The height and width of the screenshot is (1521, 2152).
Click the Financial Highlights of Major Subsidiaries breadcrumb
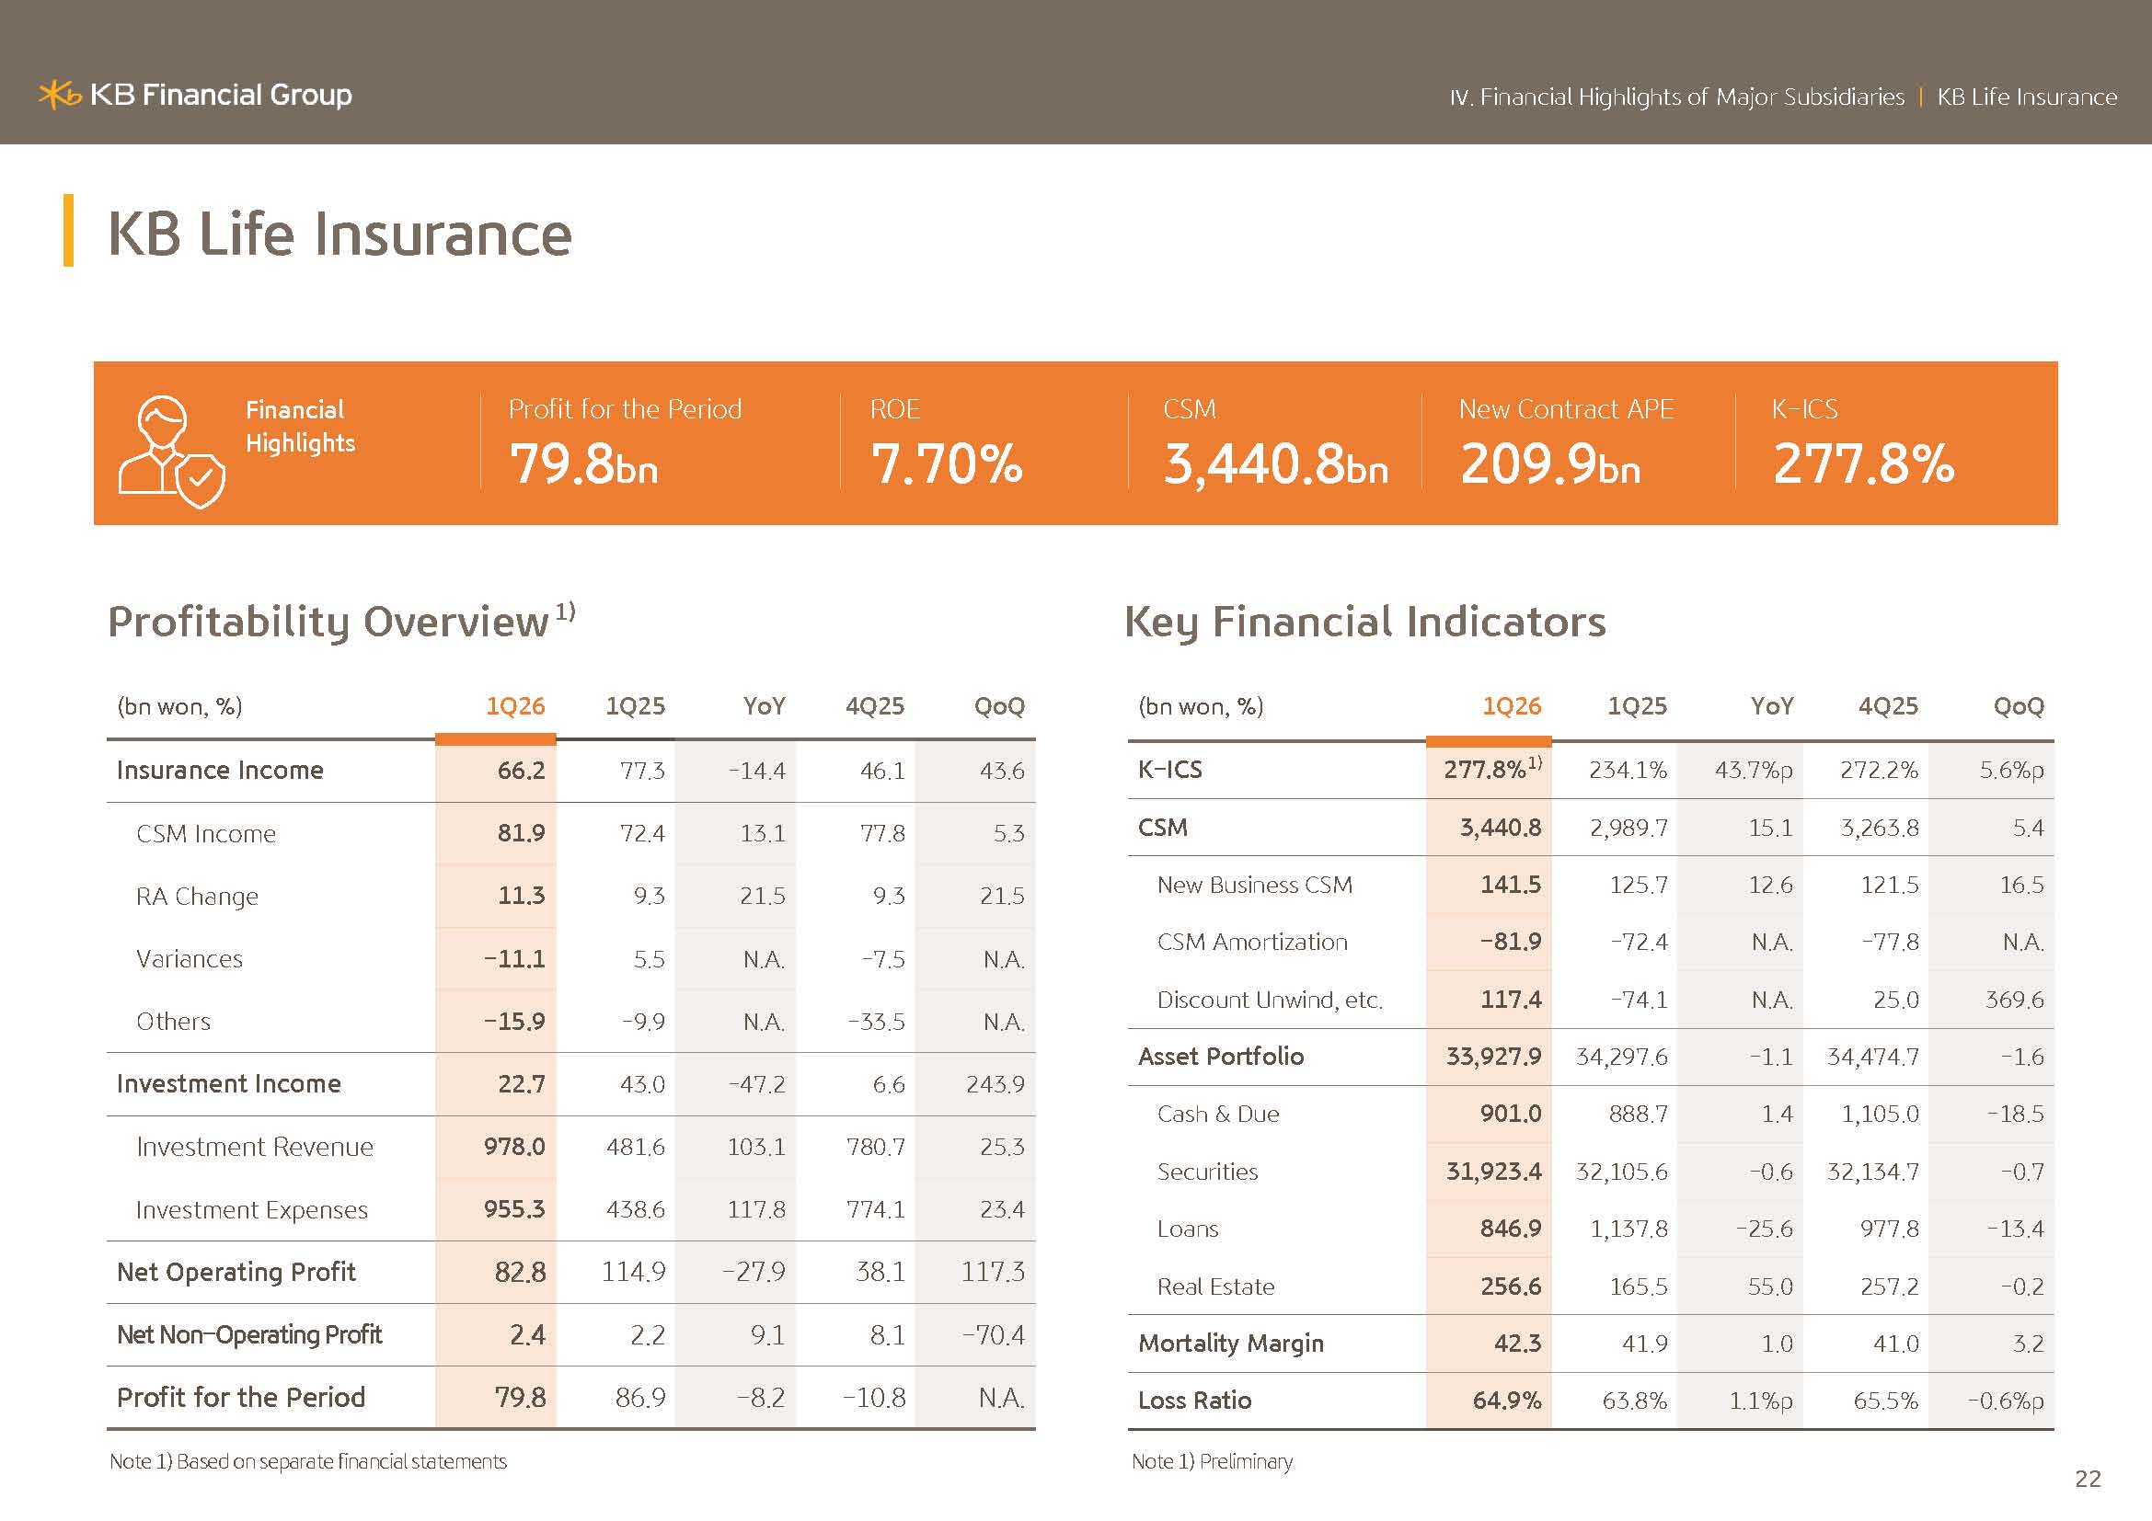click(x=1677, y=97)
